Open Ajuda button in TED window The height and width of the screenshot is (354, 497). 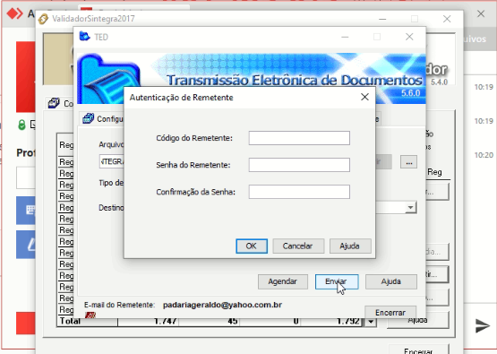(391, 281)
